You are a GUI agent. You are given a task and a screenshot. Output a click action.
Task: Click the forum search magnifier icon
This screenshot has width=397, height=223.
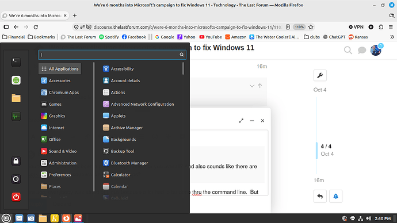pyautogui.click(x=348, y=51)
